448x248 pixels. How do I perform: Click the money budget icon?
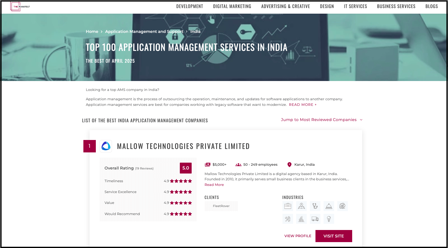pyautogui.click(x=208, y=165)
